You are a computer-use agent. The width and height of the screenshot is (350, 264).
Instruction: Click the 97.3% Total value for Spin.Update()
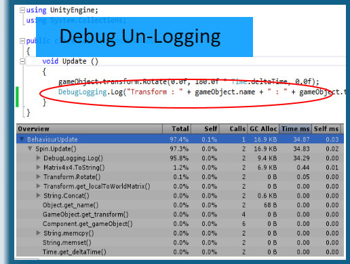tap(179, 149)
